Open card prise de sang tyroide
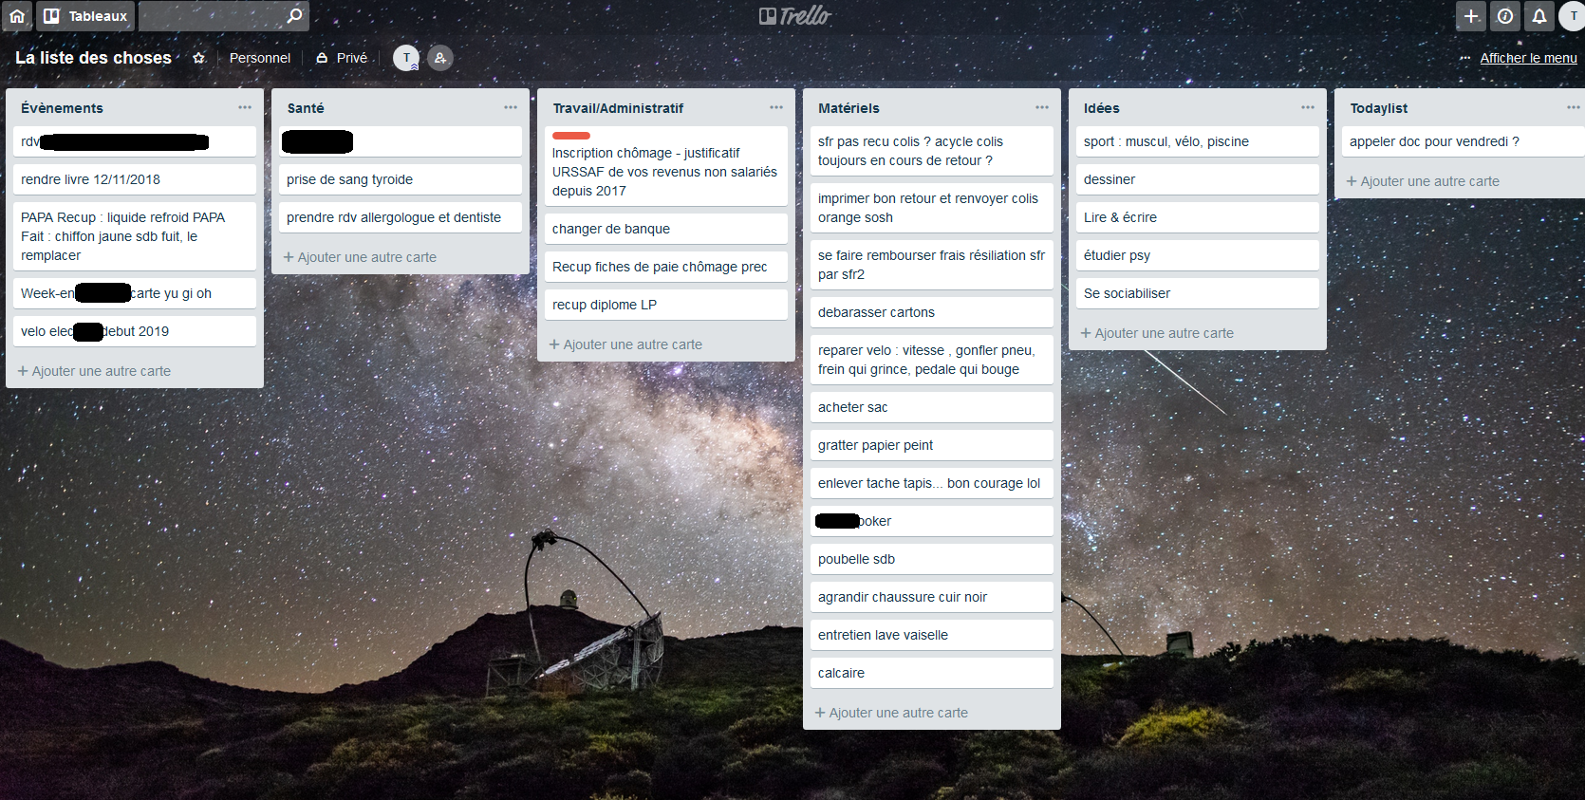Image resolution: width=1585 pixels, height=800 pixels. coord(401,179)
